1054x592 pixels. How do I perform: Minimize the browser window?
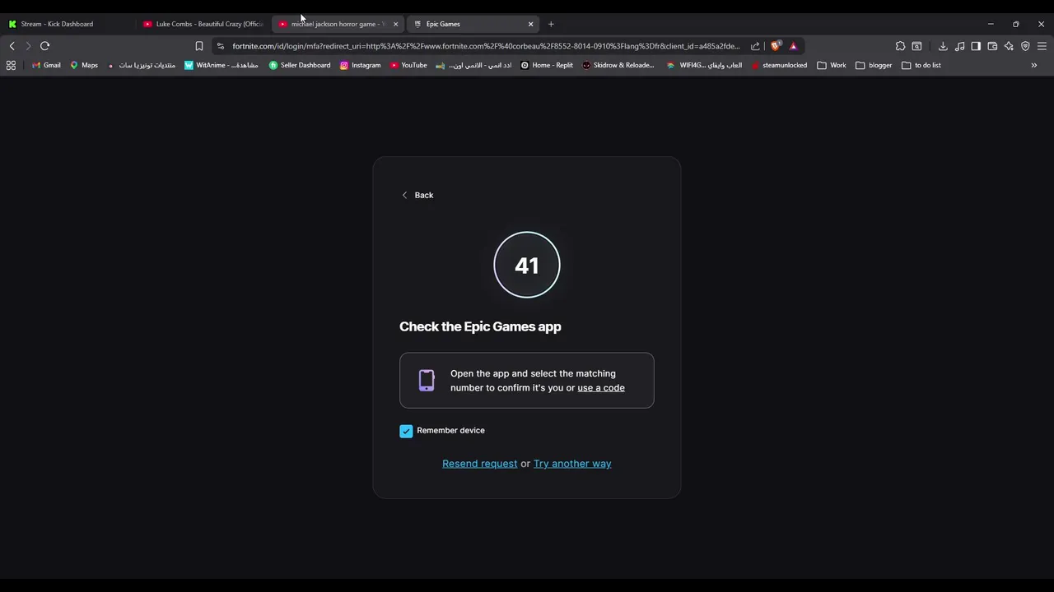tap(991, 24)
